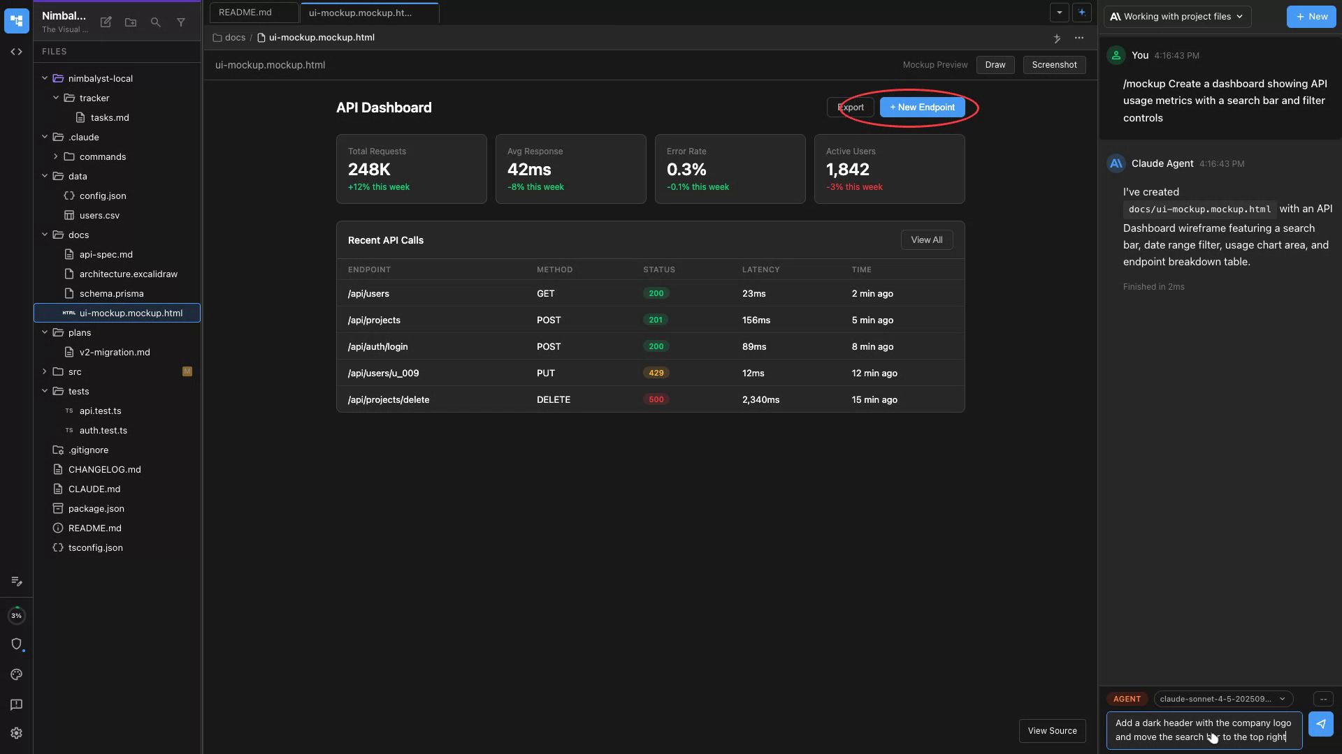Screen dimensions: 1342x754
Task: Click the new folder icon in sidebar header
Action: 131,22
